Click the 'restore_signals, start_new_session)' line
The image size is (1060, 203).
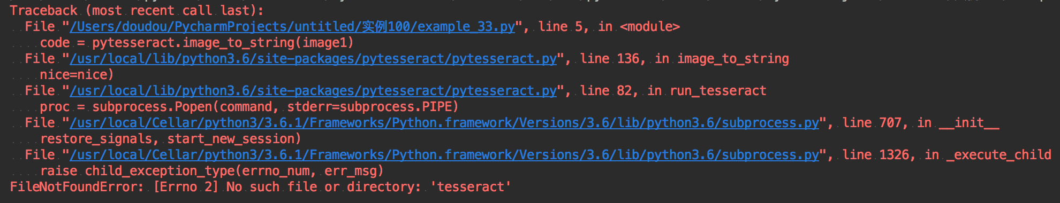pyautogui.click(x=171, y=139)
